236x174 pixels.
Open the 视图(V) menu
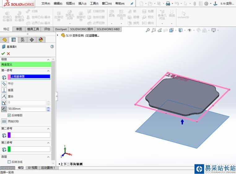pos(70,3)
